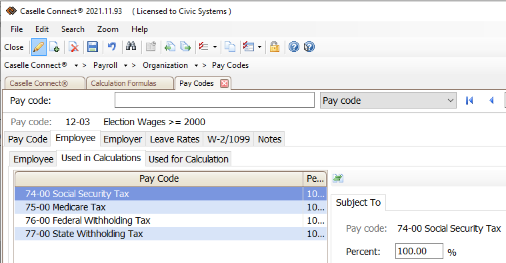
Task: Select the Subject To tab
Action: [358, 202]
